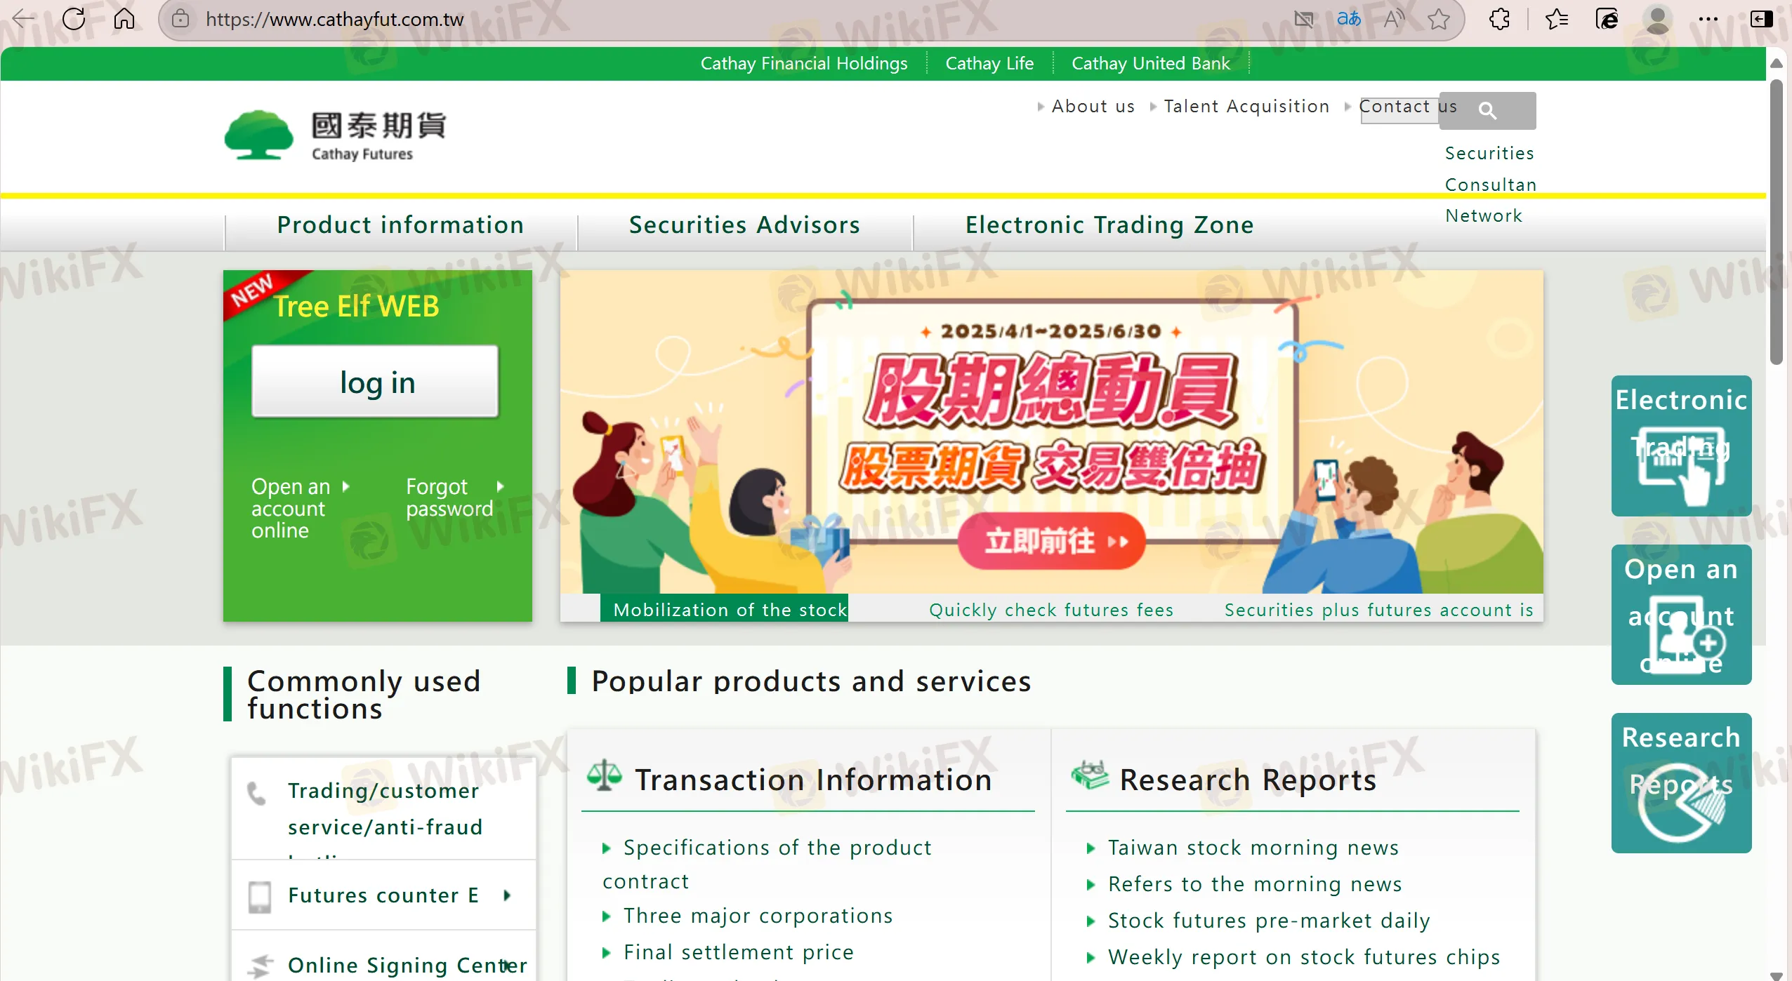
Task: Open the Talent Acquisition link
Action: (1246, 106)
